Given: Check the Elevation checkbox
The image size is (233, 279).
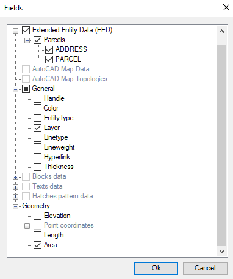Looking at the screenshot, I should 38,216.
